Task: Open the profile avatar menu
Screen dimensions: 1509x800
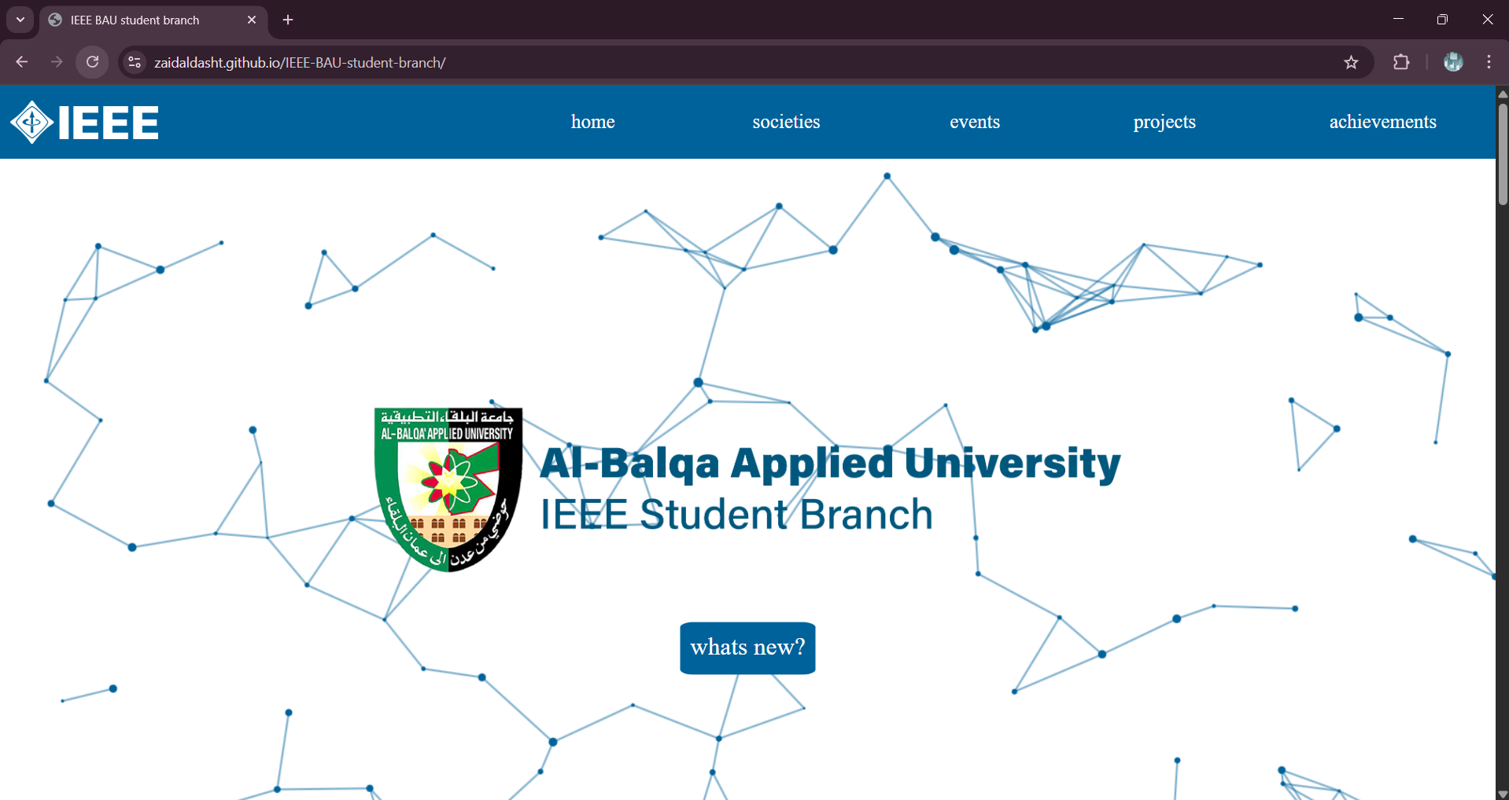Action: 1453,62
